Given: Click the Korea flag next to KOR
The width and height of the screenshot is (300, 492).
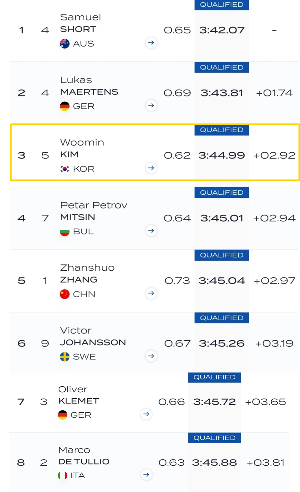Looking at the screenshot, I should pos(64,169).
